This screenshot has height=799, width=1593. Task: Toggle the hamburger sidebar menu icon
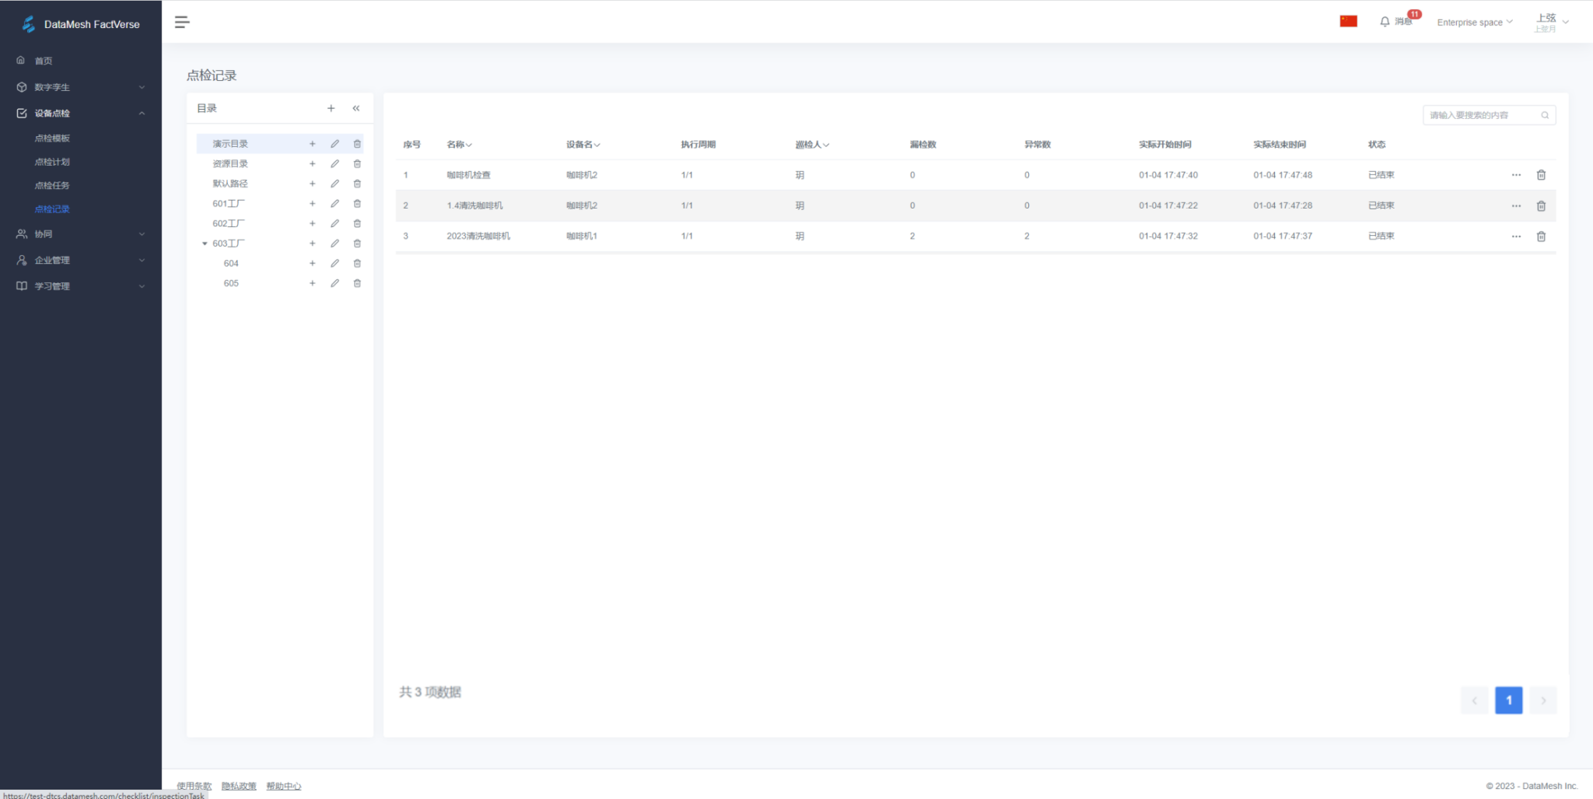tap(182, 23)
